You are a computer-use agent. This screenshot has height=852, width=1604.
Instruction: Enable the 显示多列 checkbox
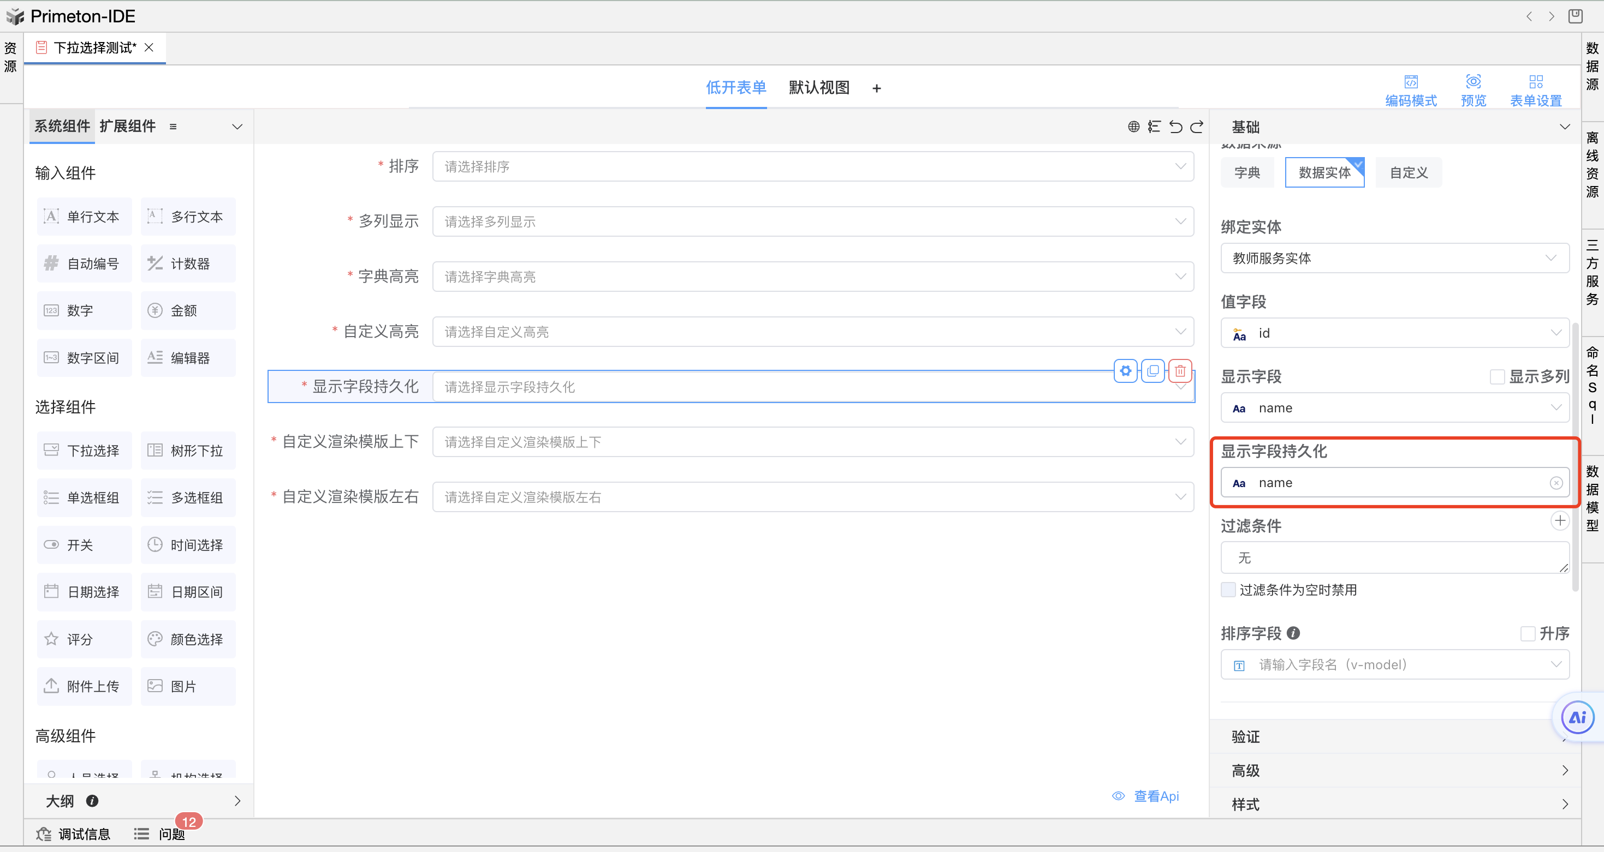[1497, 377]
